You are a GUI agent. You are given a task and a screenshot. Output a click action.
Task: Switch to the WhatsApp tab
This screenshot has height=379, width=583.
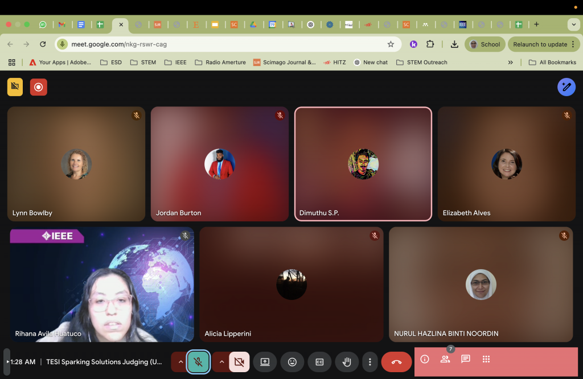tap(43, 24)
